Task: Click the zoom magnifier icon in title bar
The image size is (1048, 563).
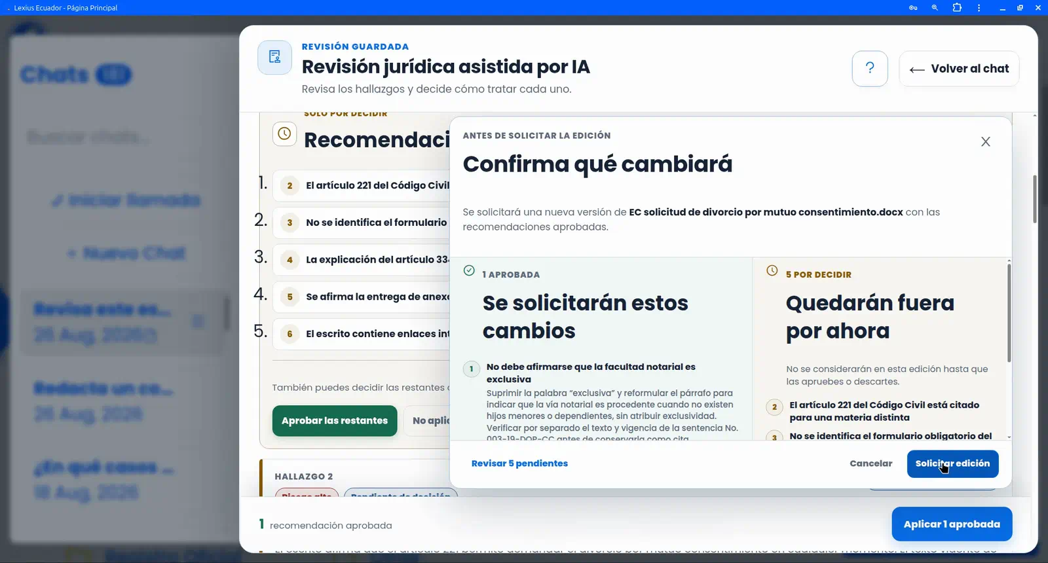Action: tap(935, 8)
